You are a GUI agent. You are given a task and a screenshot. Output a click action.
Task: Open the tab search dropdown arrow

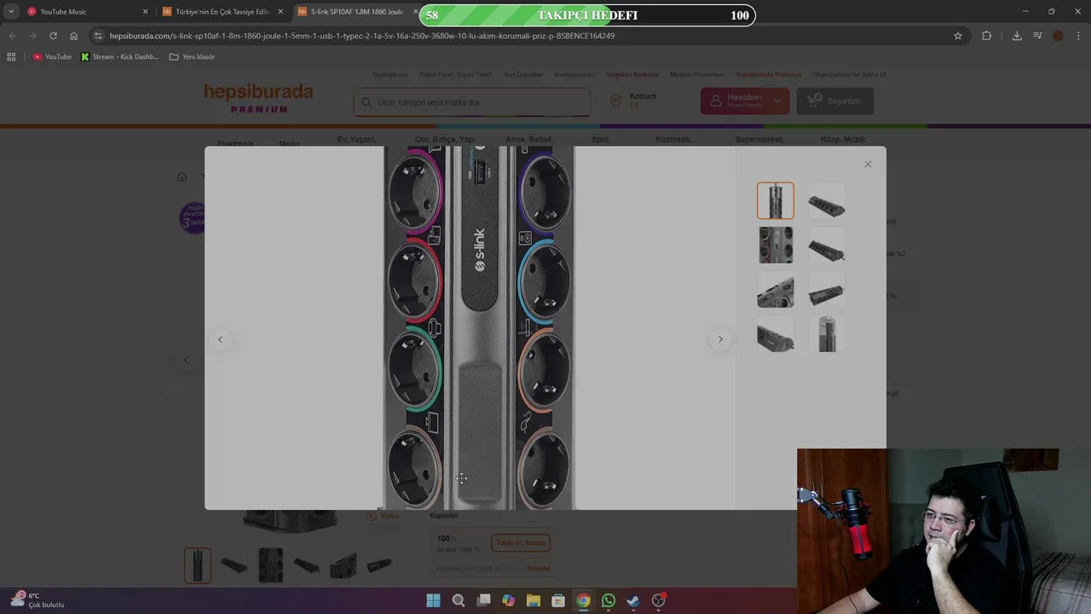(11, 12)
